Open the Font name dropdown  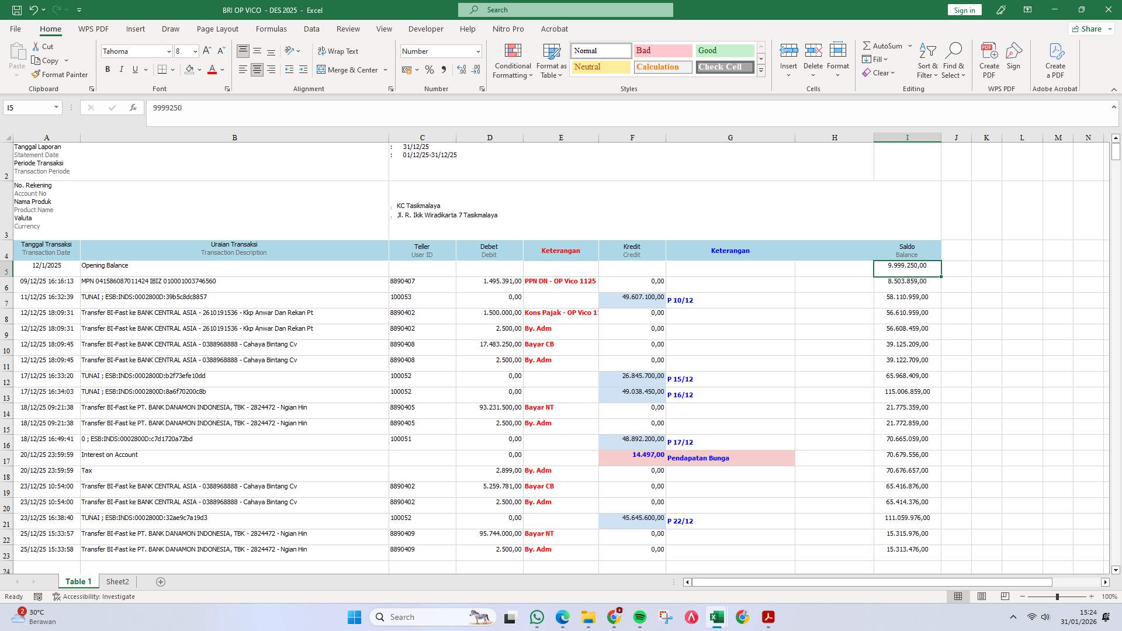click(x=168, y=51)
